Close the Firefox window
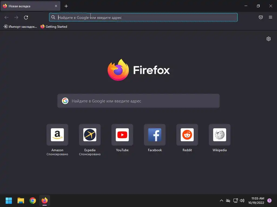This screenshot has width=277, height=207. coord(271,6)
